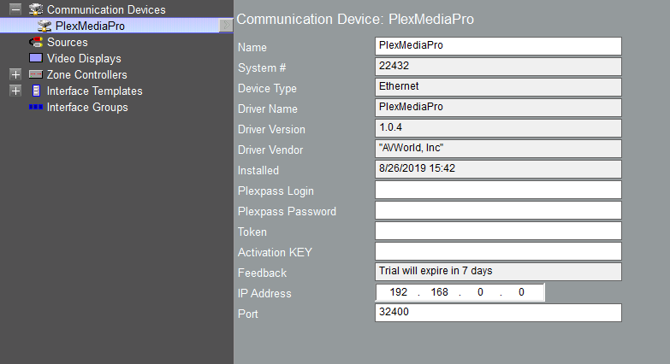
Task: Click the 'Port' label
Action: [248, 314]
